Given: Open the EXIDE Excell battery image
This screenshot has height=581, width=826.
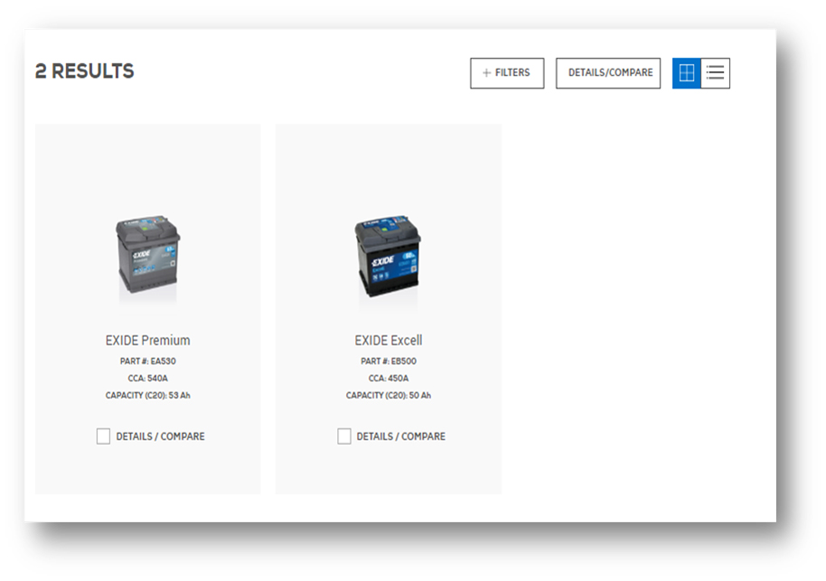Looking at the screenshot, I should point(389,256).
